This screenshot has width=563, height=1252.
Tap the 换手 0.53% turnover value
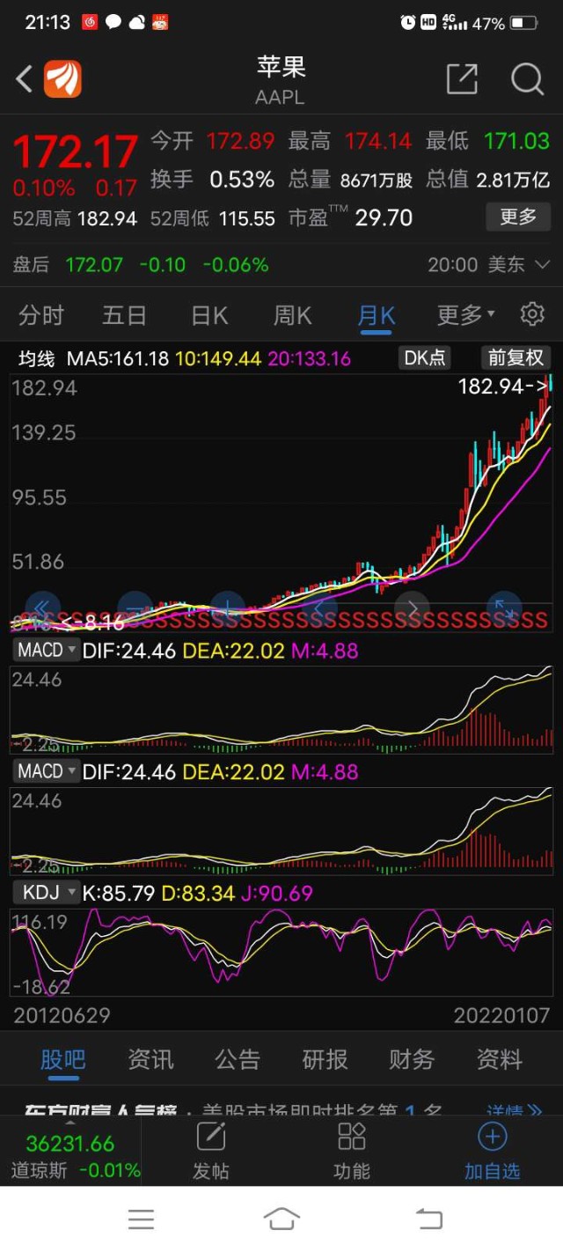click(x=242, y=180)
